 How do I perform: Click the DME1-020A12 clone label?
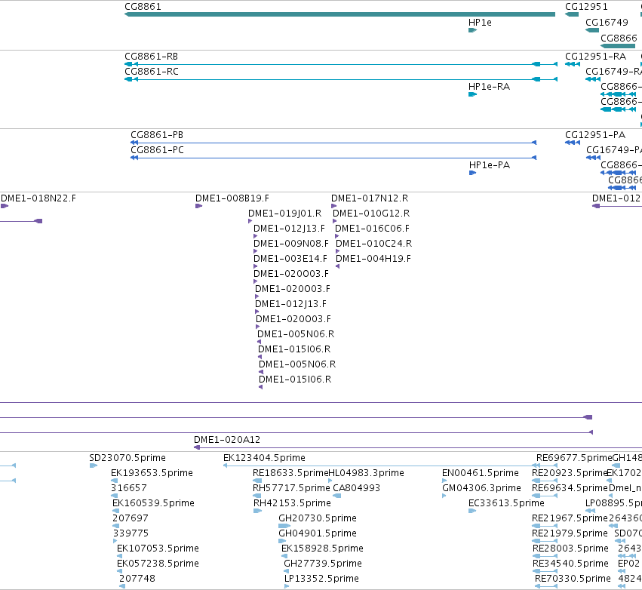coord(227,439)
